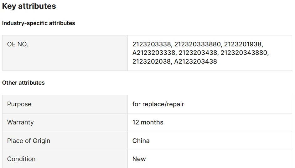295x168 pixels.
Task: Select the "Purpose" label cell
Action: 19,104
